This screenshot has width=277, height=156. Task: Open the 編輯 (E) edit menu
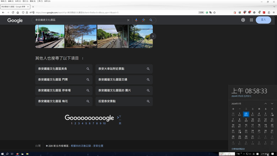pyautogui.click(x=11, y=1)
